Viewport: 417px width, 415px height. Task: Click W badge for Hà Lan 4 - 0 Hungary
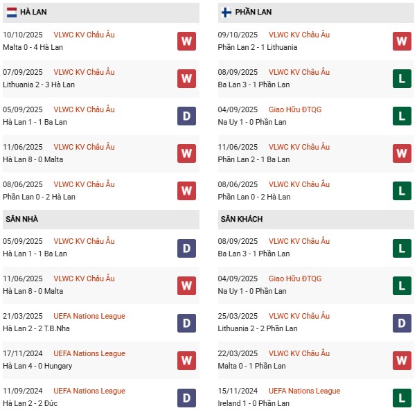[186, 360]
